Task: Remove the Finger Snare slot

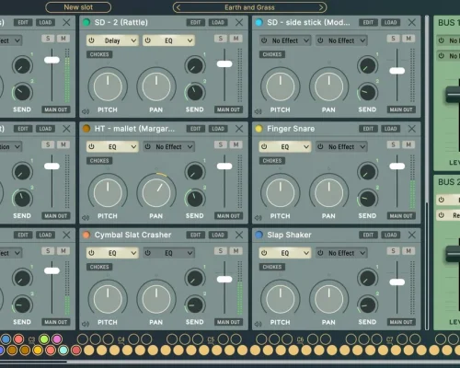Action: pos(412,129)
